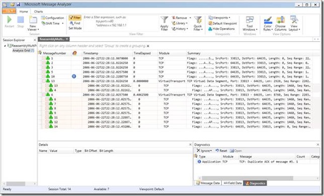Image resolution: width=324 pixels, height=196 pixels.
Task: Click the info diagnostic icon on row 10
Action: tap(74, 76)
